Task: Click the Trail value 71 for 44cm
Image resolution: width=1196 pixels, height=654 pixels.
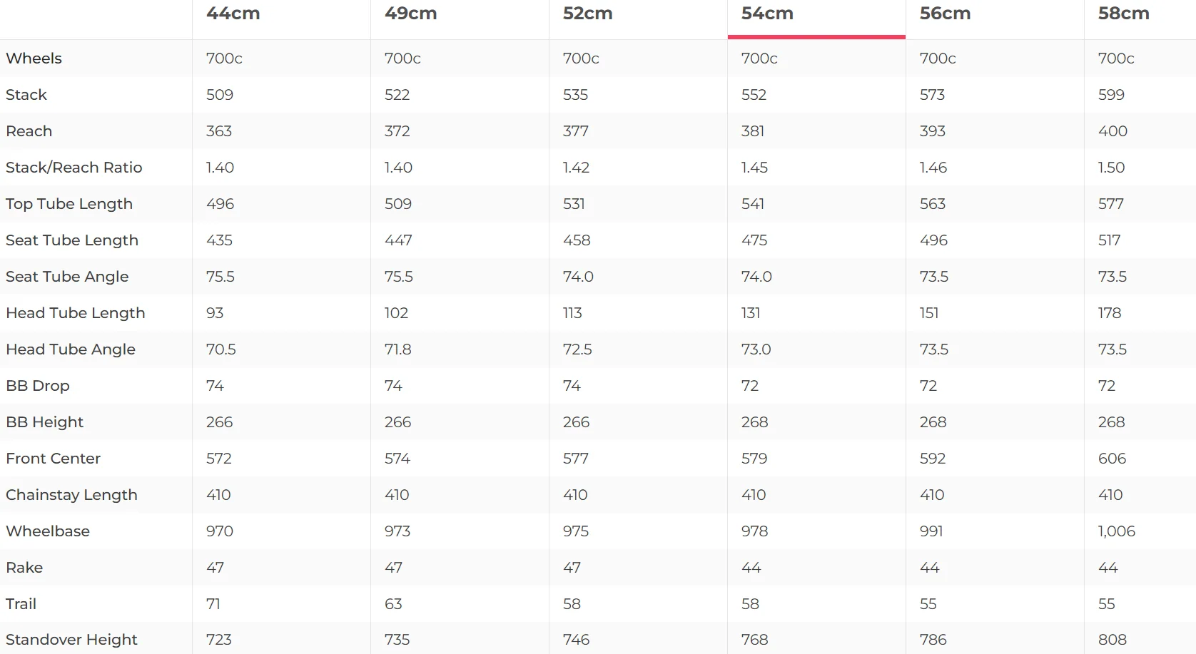Action: (x=213, y=604)
